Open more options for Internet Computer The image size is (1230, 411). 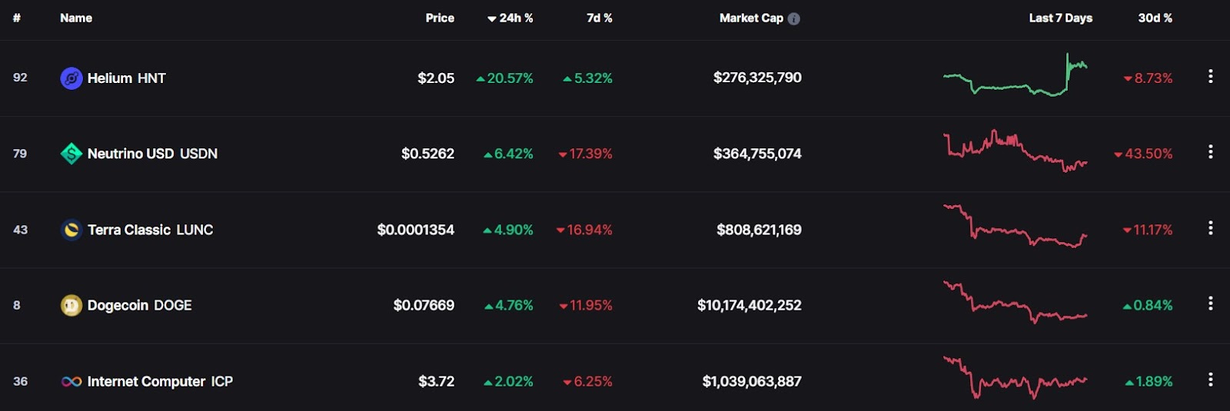click(x=1210, y=380)
